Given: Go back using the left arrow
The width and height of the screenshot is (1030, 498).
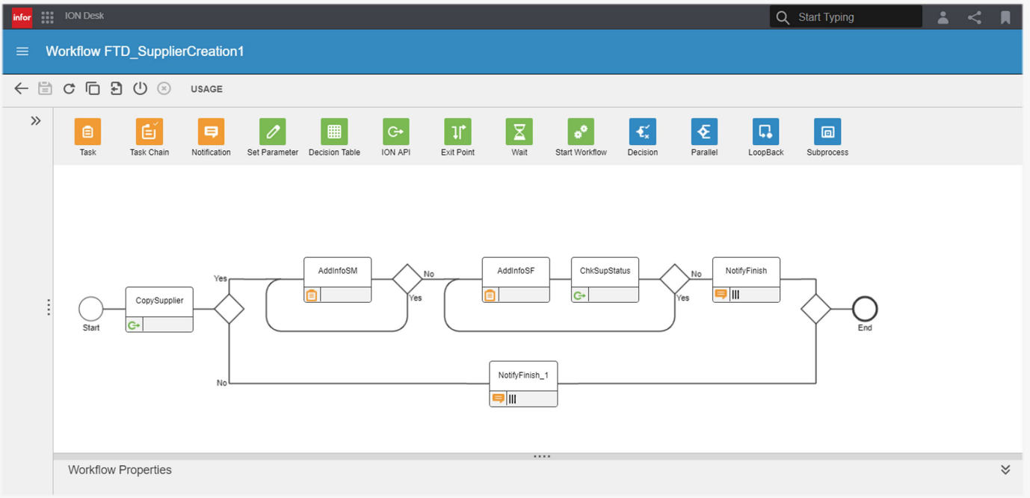Looking at the screenshot, I should pos(21,88).
